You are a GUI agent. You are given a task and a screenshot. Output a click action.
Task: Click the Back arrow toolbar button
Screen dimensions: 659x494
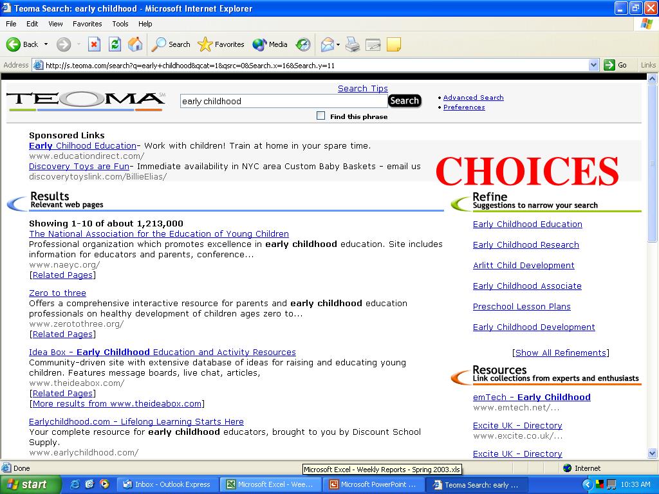(x=22, y=44)
